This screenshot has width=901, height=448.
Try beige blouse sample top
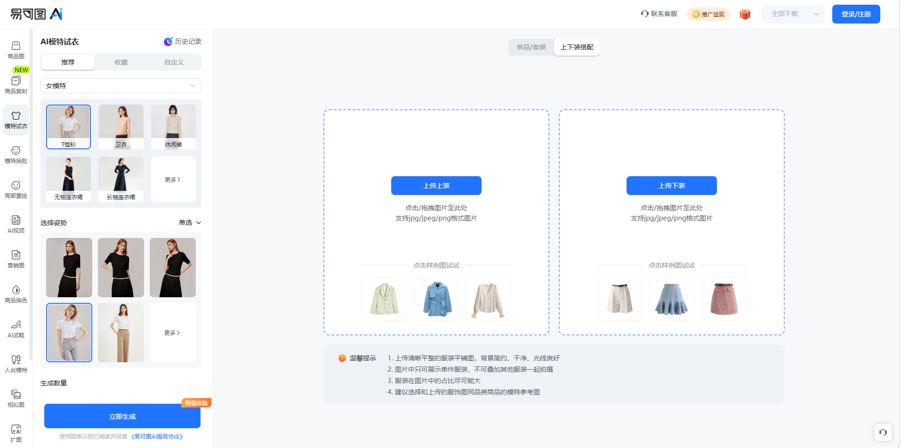pyautogui.click(x=488, y=299)
